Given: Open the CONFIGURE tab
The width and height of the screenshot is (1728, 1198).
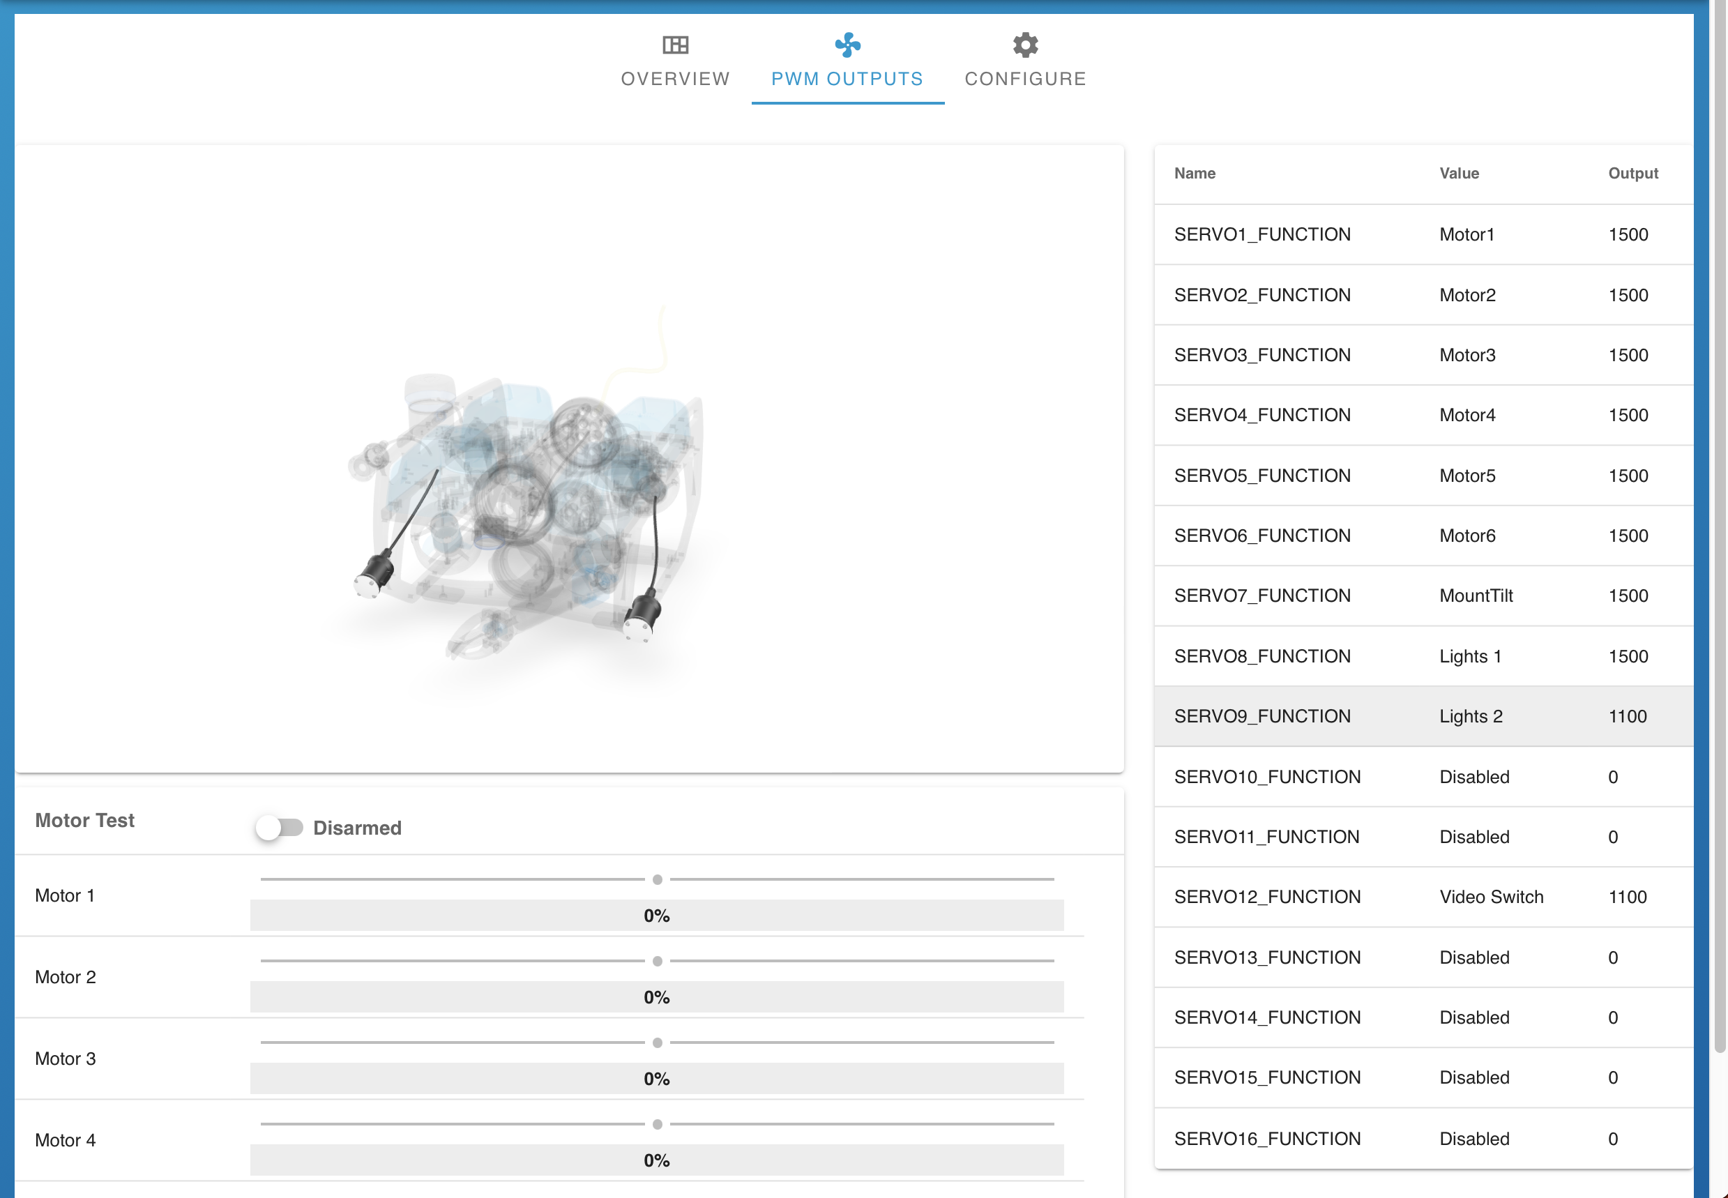Looking at the screenshot, I should coord(1025,79).
